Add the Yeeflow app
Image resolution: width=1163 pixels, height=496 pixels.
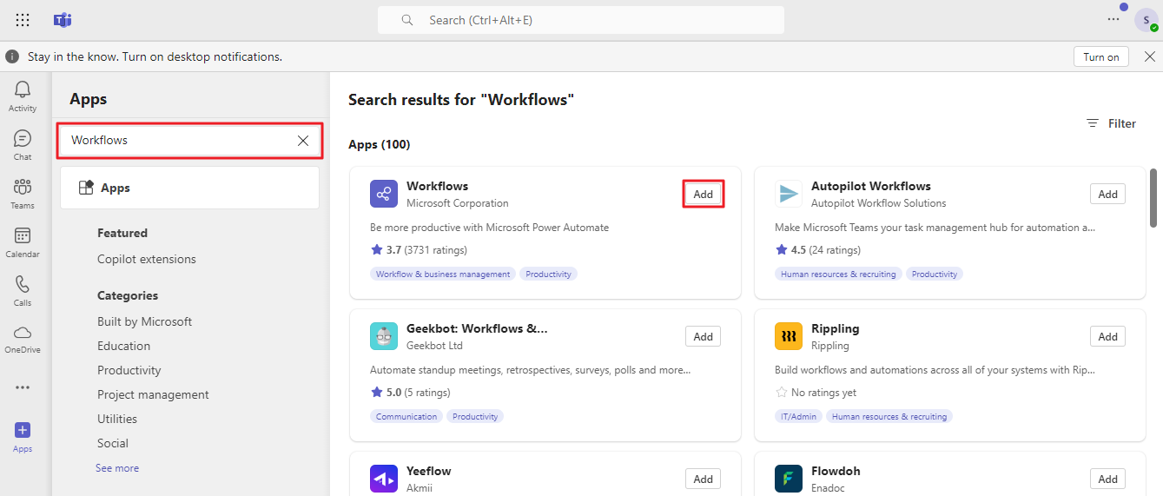(704, 479)
